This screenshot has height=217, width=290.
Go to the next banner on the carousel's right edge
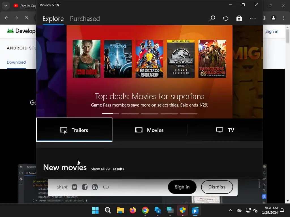click(x=248, y=71)
